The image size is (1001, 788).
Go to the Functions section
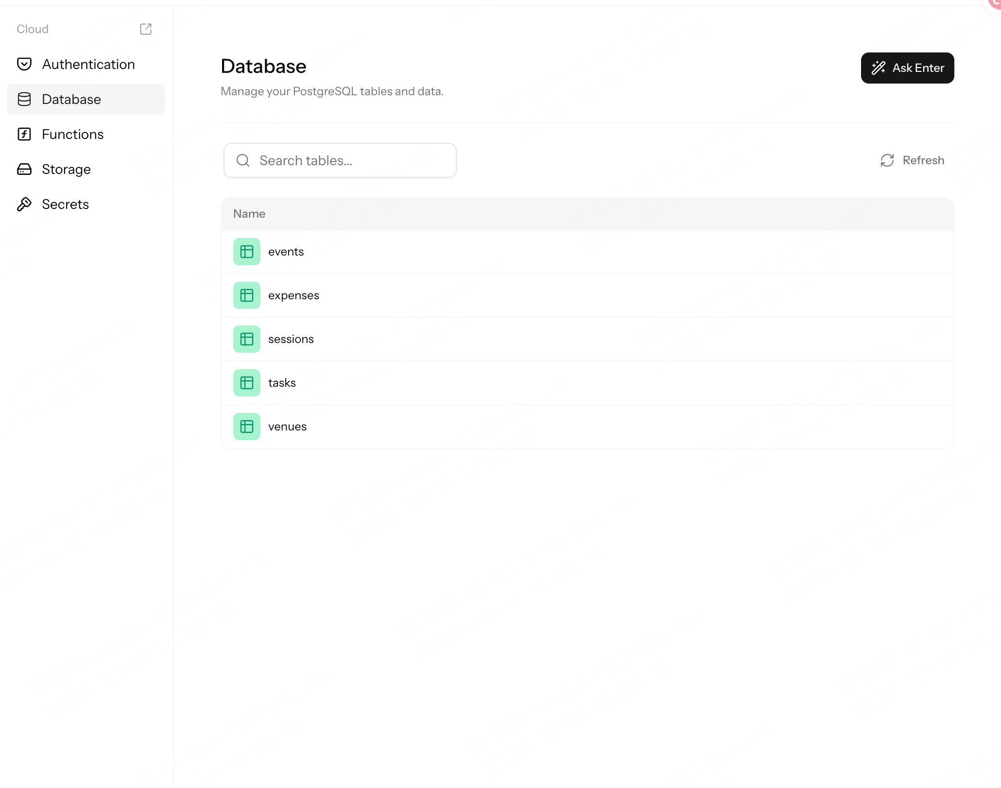[x=86, y=134]
